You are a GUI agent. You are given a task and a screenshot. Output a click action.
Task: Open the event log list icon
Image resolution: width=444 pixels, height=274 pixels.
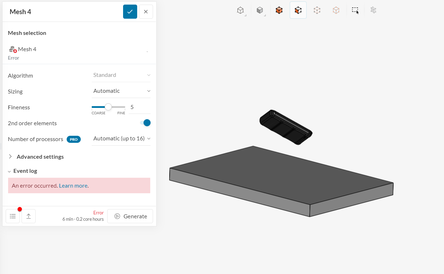[13, 216]
